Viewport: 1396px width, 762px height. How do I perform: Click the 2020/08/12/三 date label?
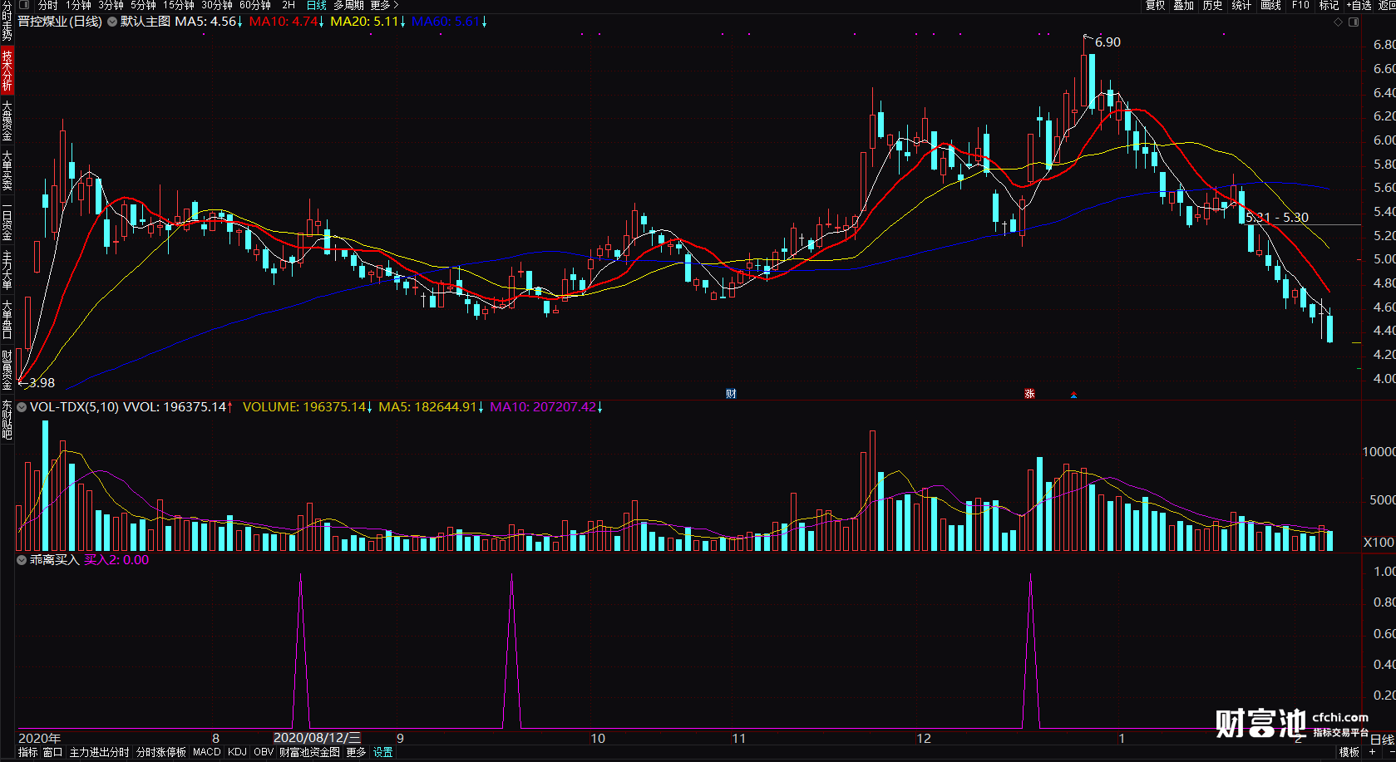pyautogui.click(x=317, y=738)
